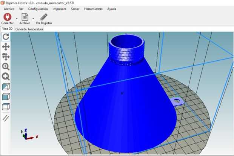Open the Server menu

75,9
